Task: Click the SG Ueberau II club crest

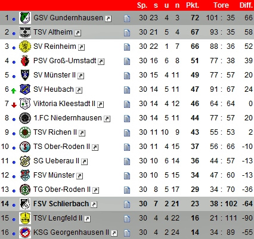Action: point(25,161)
